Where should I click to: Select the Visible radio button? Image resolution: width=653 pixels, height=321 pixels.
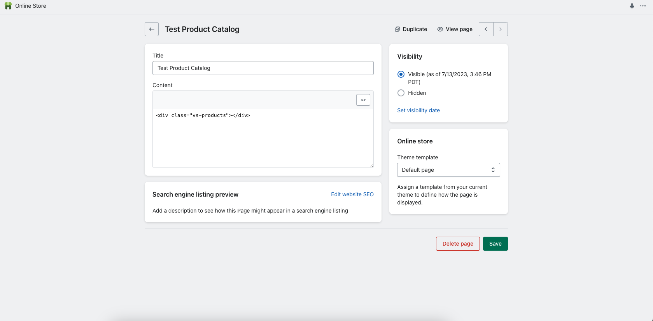[401, 74]
